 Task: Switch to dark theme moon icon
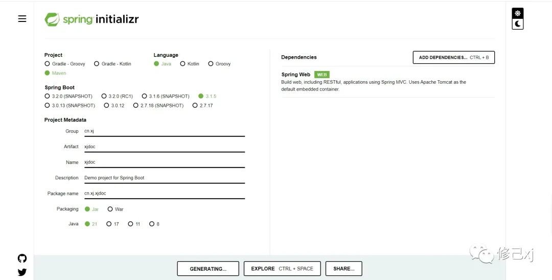coord(517,24)
